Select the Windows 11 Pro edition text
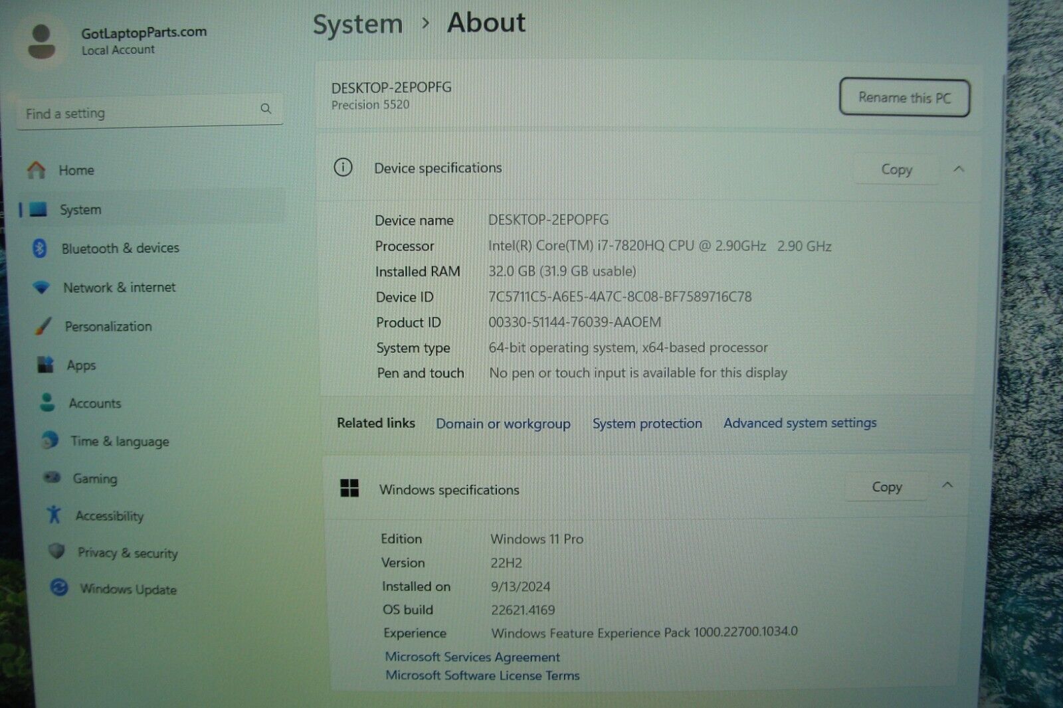Viewport: 1063px width, 708px height. click(537, 539)
